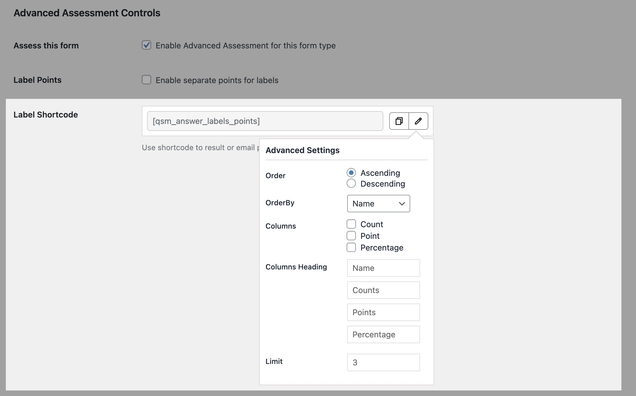Screen dimensions: 636x396
Task: Check the Count column checkbox
Action: [351, 224]
